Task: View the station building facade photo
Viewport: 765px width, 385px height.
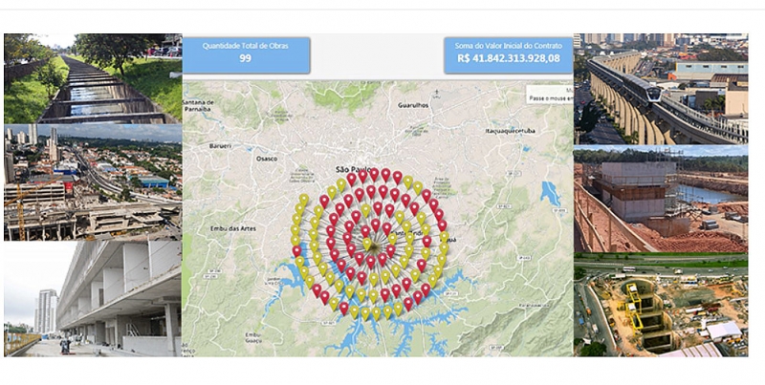Action: pos(92,298)
